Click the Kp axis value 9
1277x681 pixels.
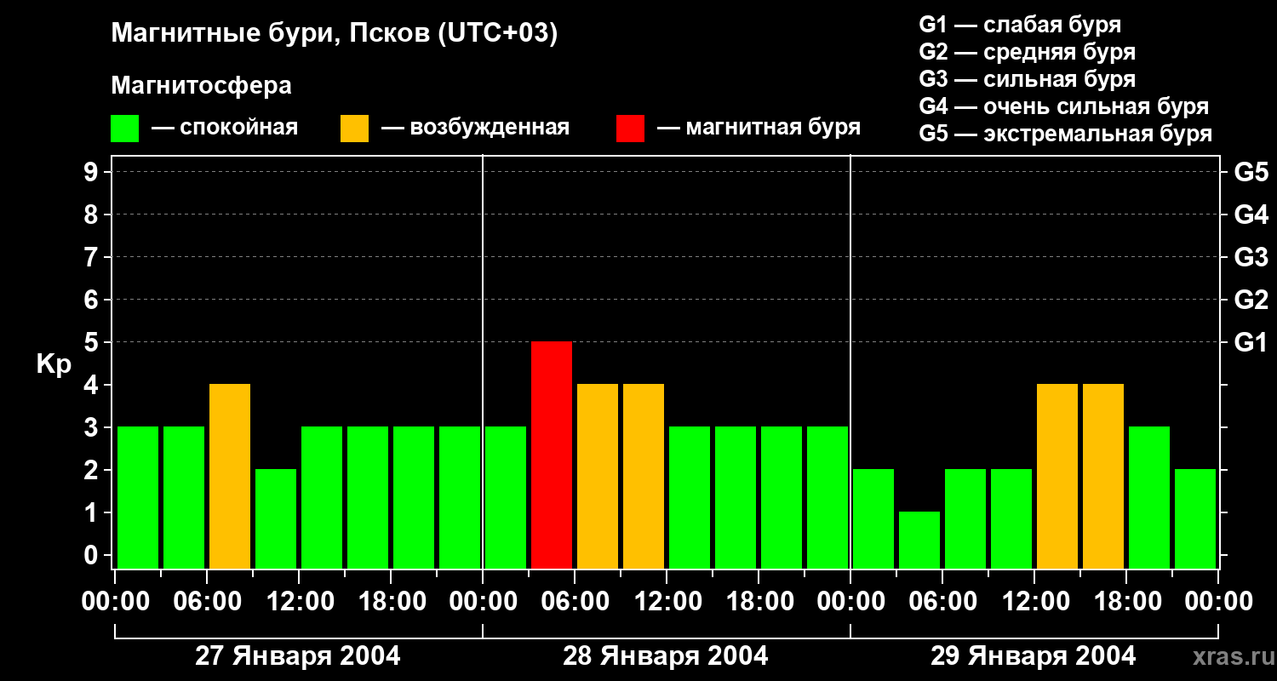point(93,172)
